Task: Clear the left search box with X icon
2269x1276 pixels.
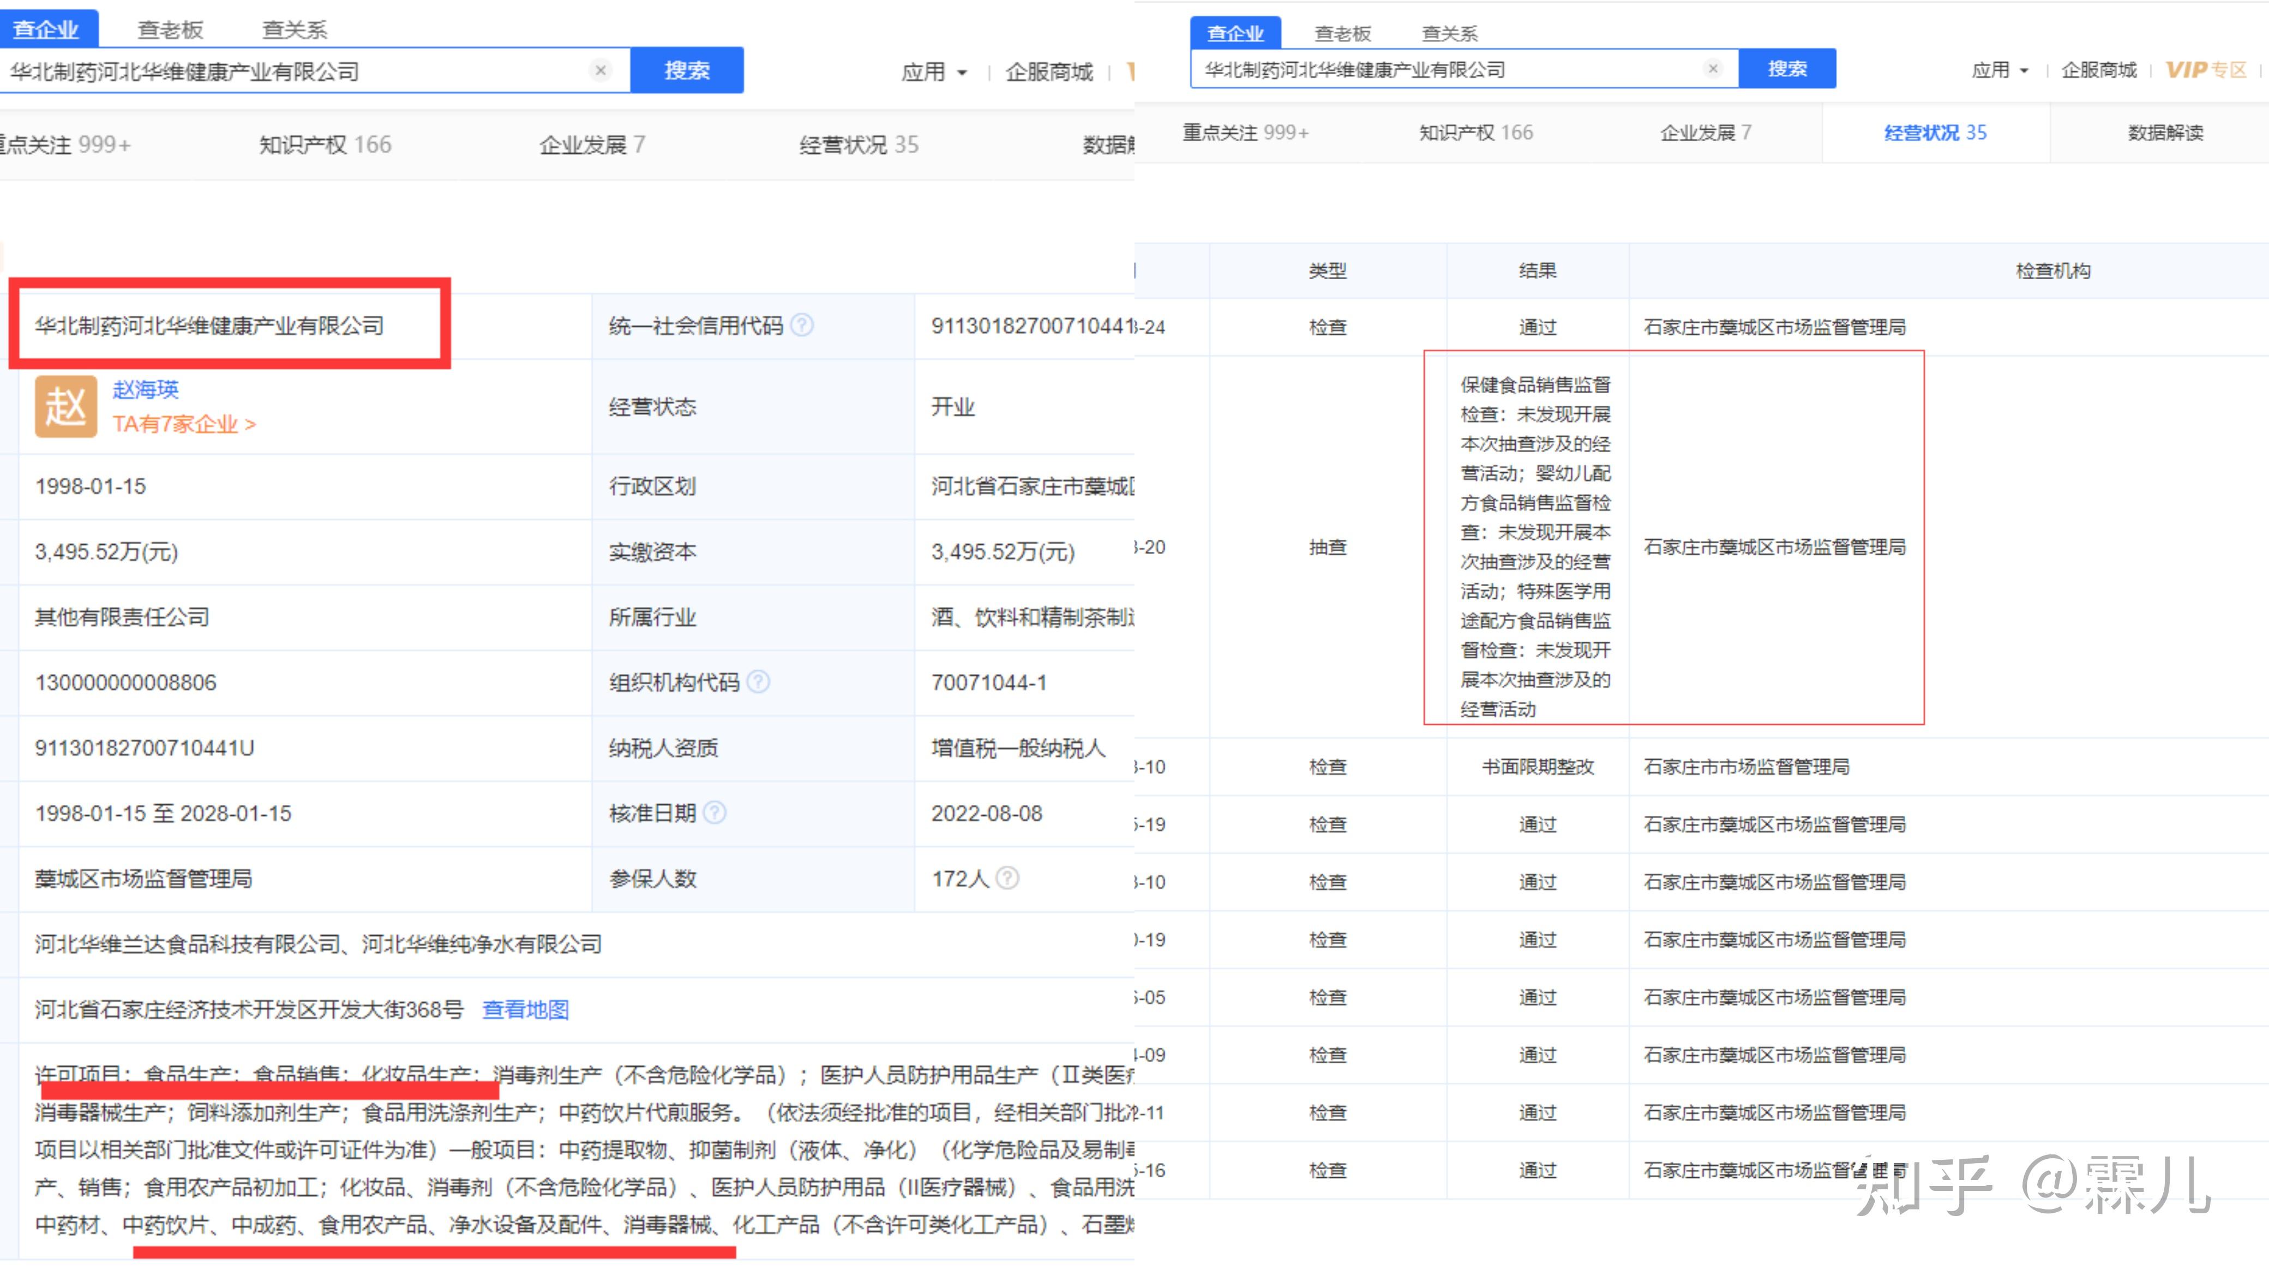Action: (601, 70)
